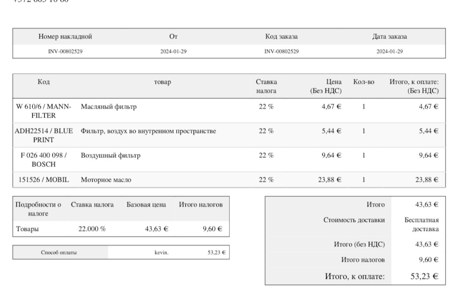The height and width of the screenshot is (299, 461).
Task: Click the Масляный фильтр item name
Action: point(109,107)
